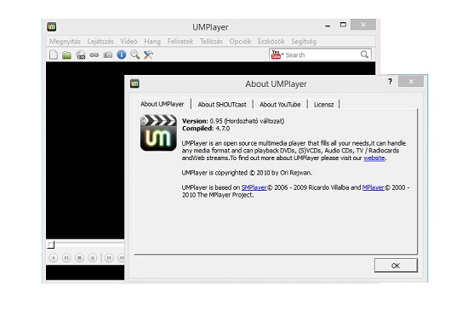Click the seek slider handle in main window
This screenshot has width=468, height=322.
(x=51, y=244)
